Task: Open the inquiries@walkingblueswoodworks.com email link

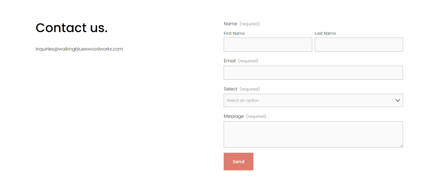Action: (79, 49)
